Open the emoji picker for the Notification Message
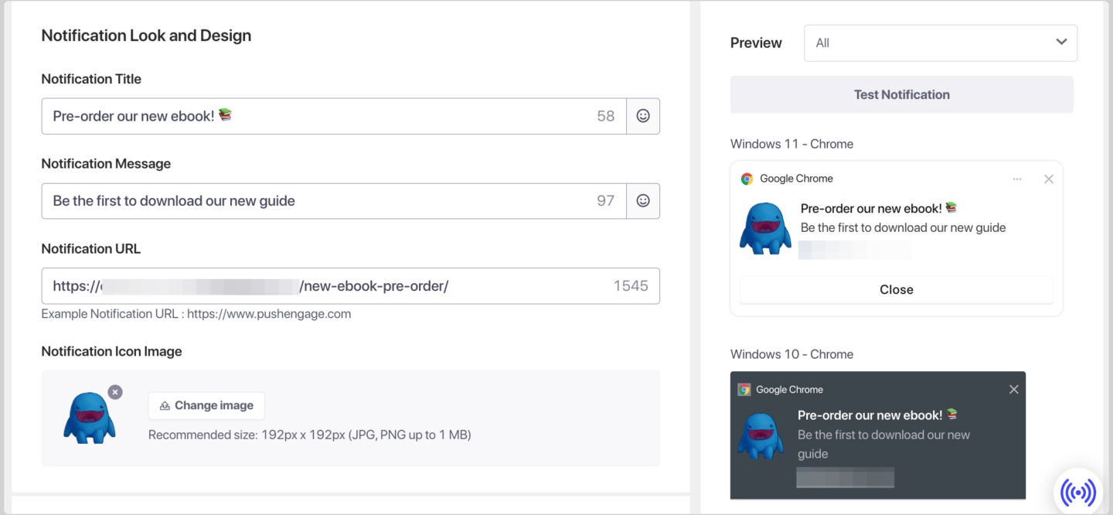Viewport: 1113px width, 515px height. pos(642,200)
